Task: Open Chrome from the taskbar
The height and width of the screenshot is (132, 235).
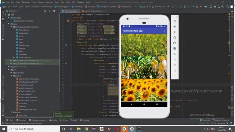Action: [86, 129]
